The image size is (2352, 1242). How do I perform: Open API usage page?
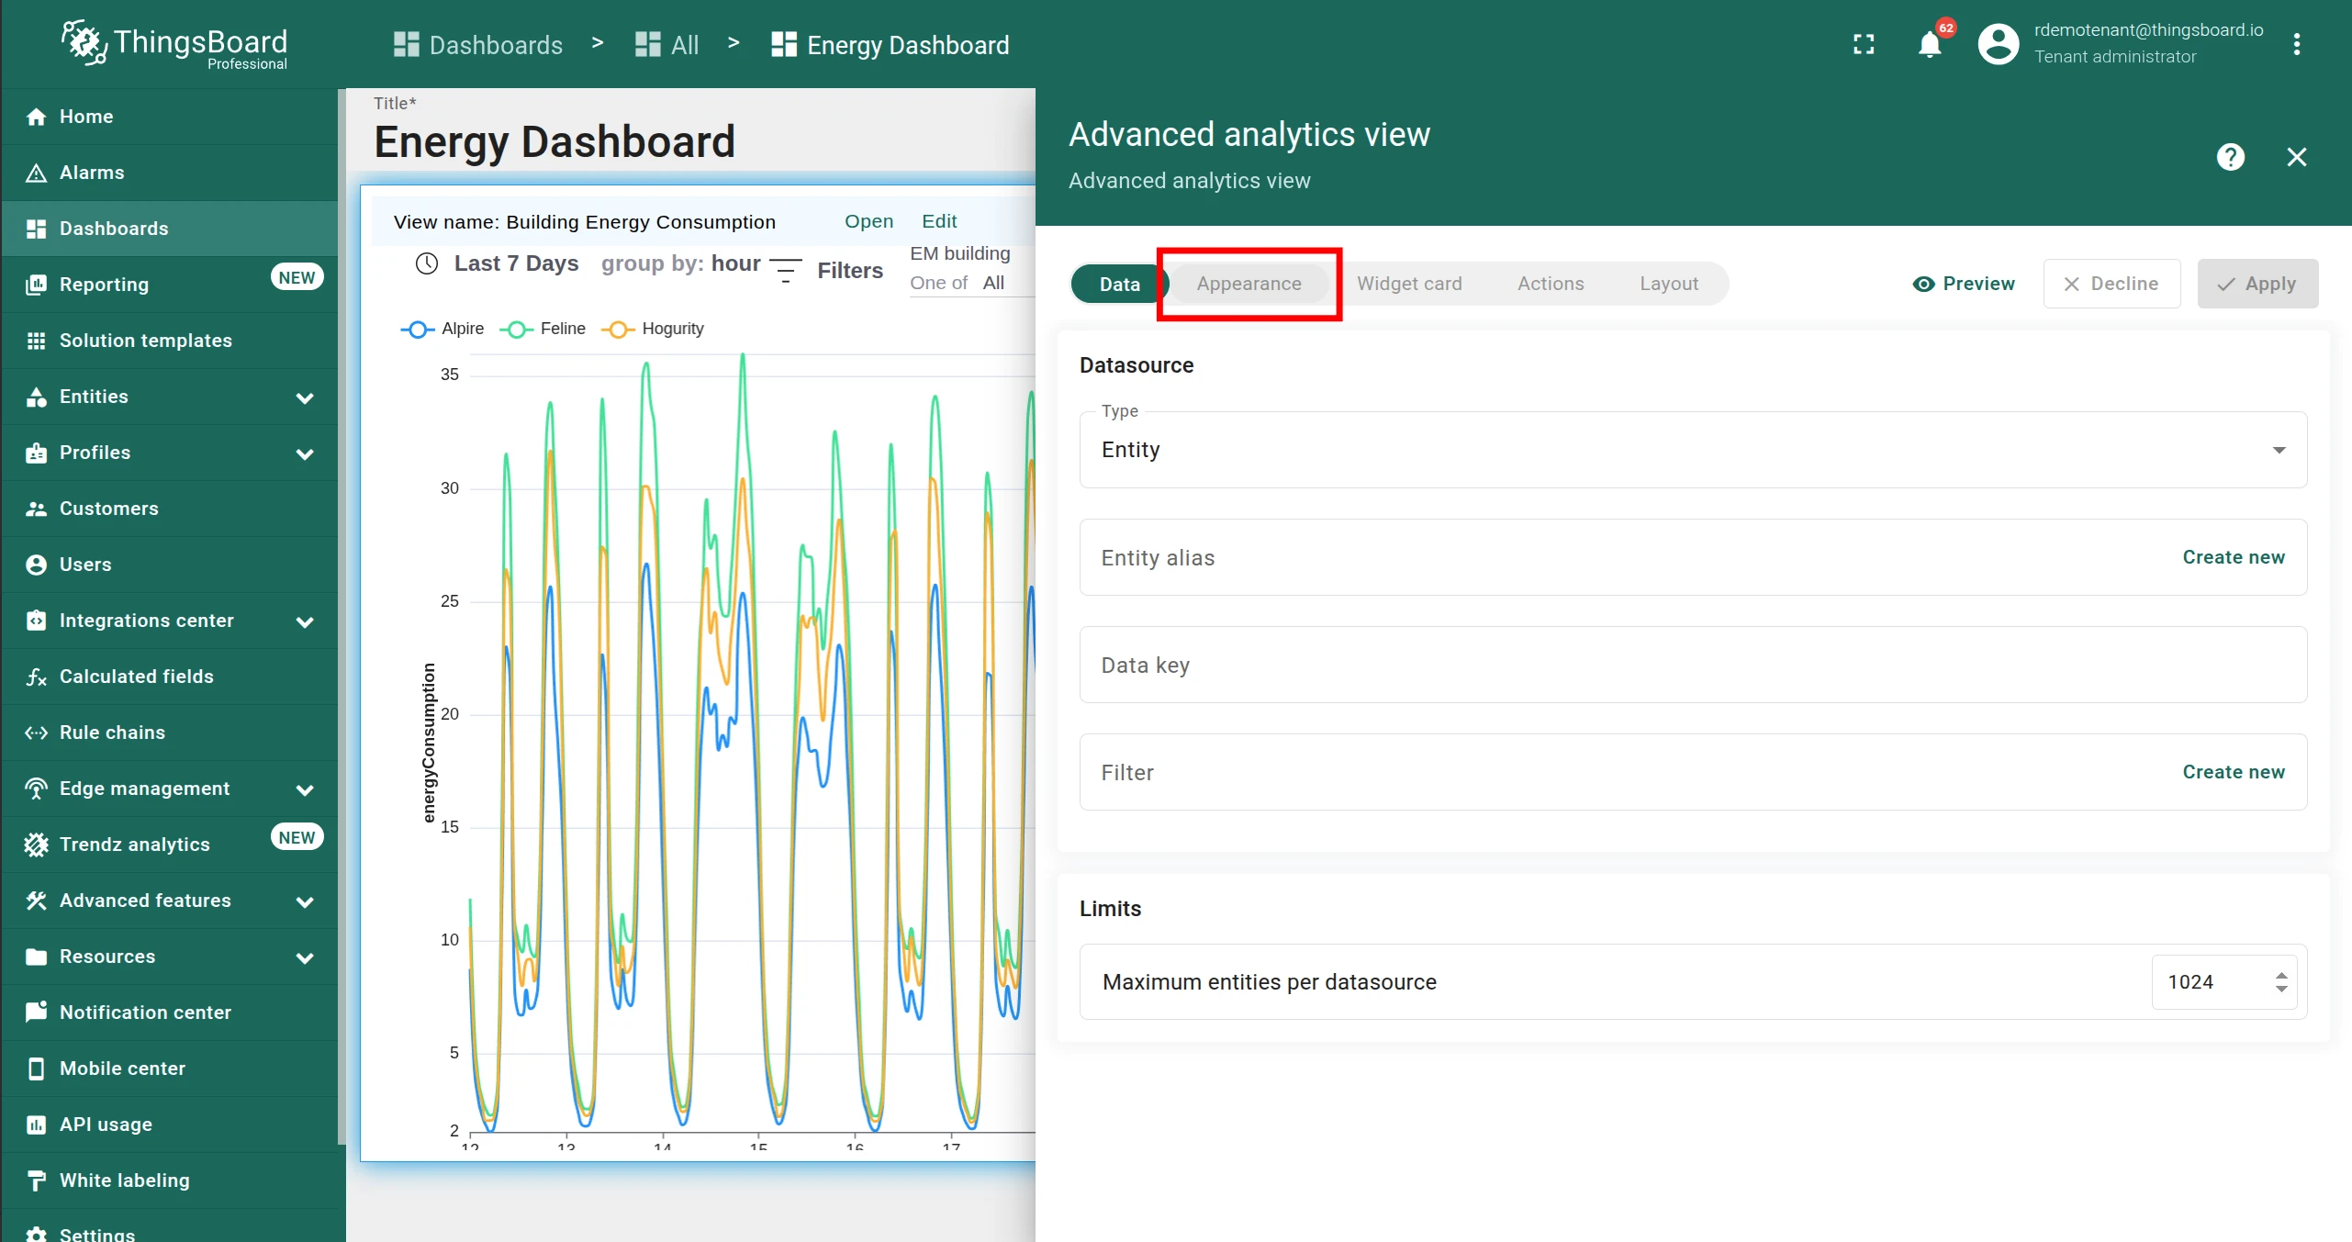[169, 1125]
